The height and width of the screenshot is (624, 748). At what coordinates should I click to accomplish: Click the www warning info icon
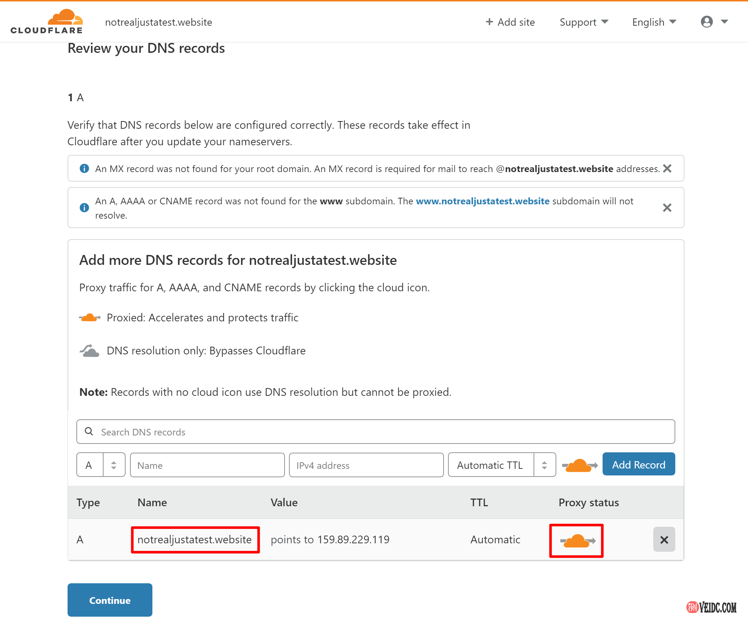[x=84, y=208]
